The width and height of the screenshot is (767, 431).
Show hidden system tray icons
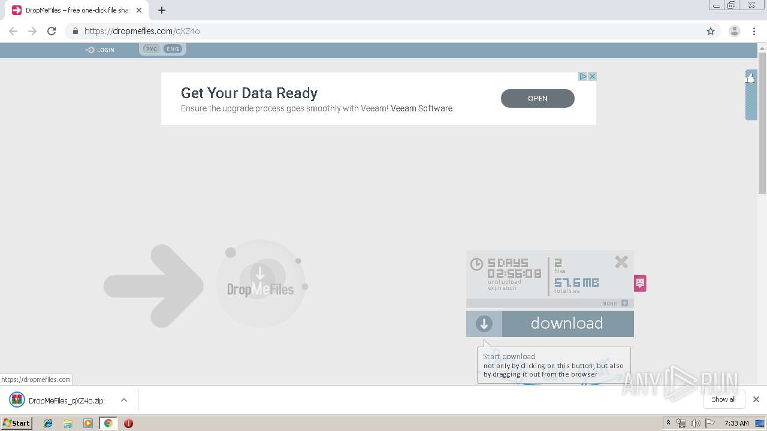[x=668, y=423]
